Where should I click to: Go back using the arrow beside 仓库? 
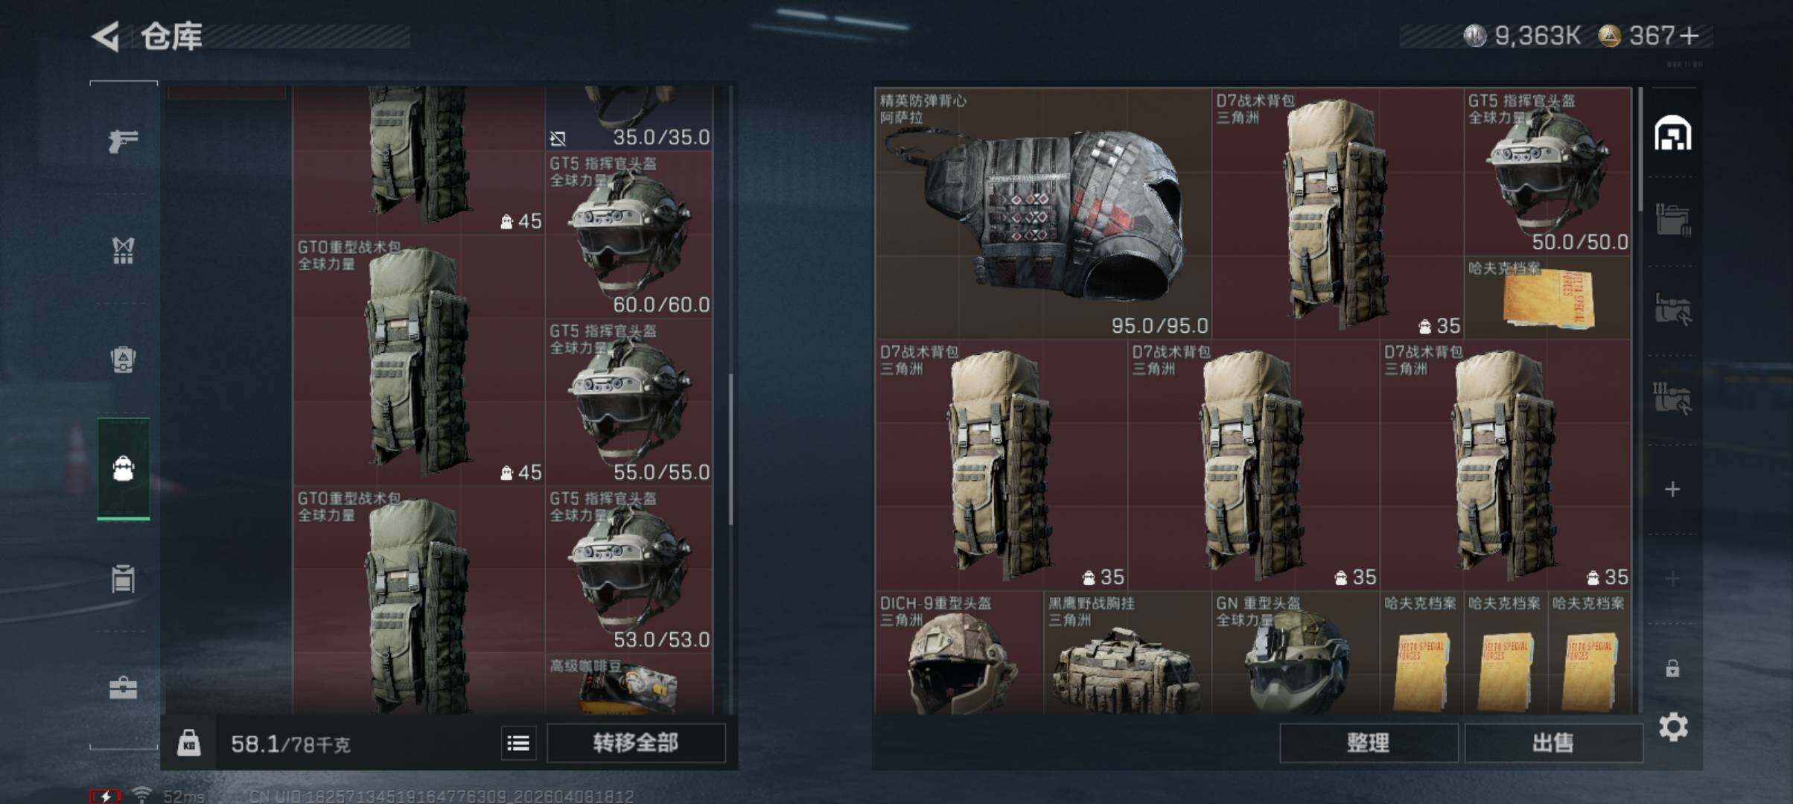106,36
